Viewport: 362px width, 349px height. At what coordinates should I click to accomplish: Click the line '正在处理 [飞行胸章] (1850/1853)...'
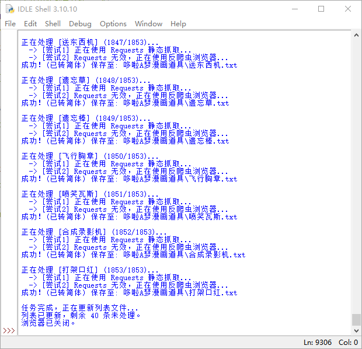pos(90,156)
